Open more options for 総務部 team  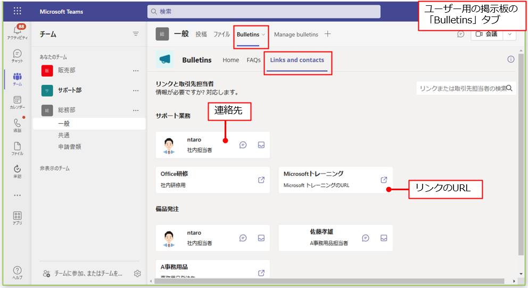point(136,111)
